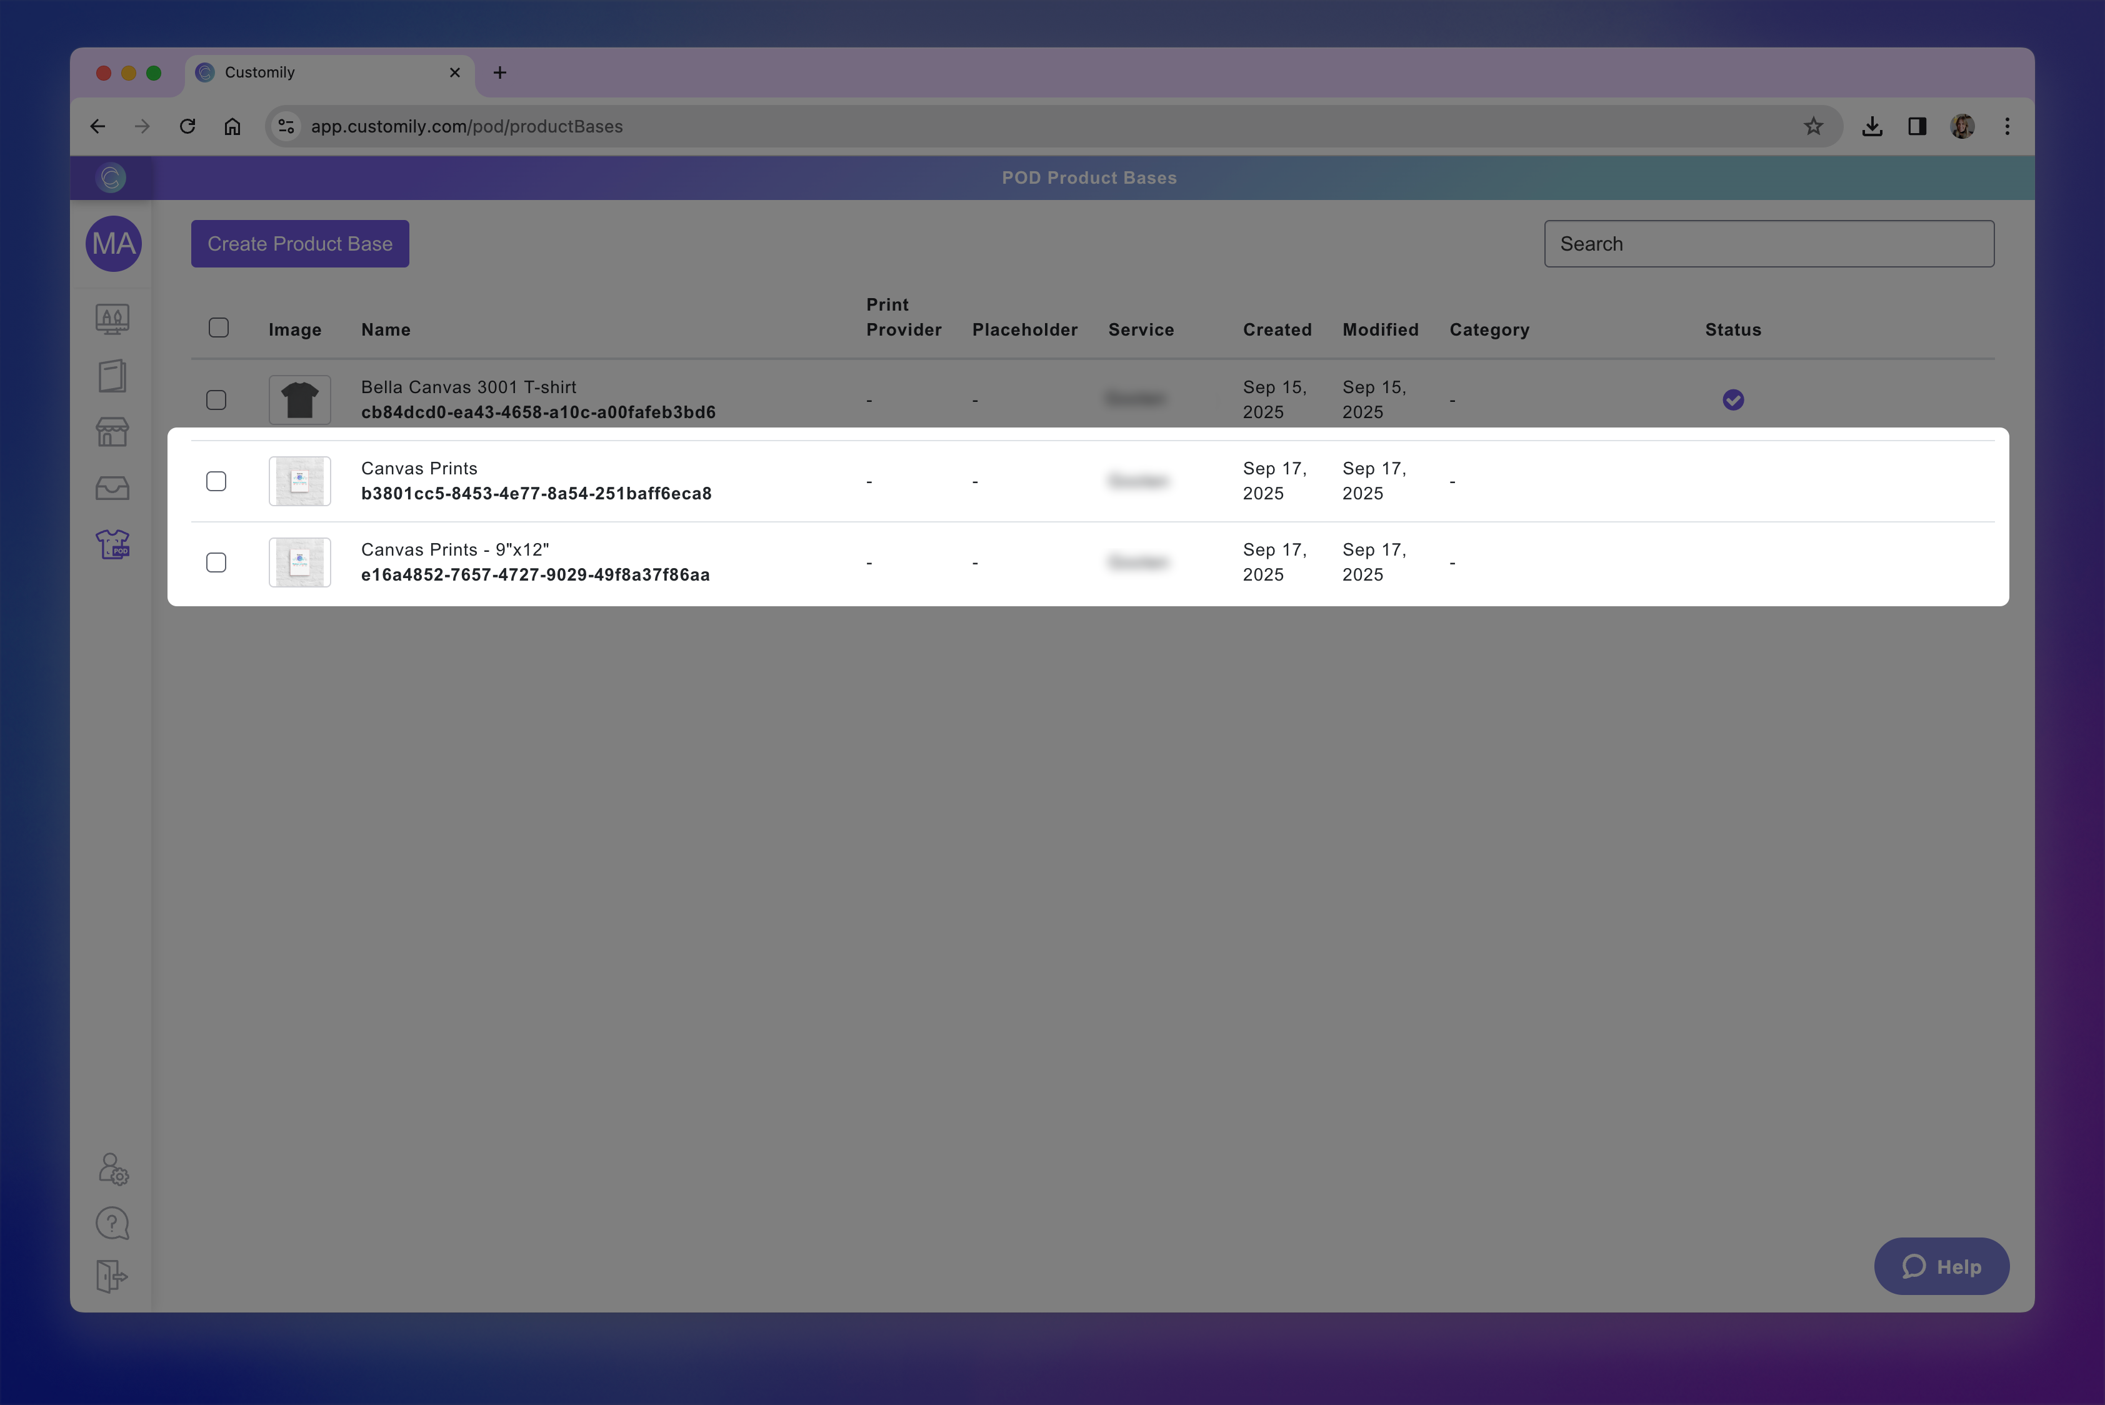2105x1405 pixels.
Task: Toggle the select-all header checkbox
Action: coord(219,328)
